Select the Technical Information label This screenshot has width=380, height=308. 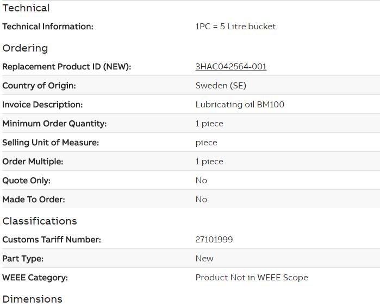(48, 27)
